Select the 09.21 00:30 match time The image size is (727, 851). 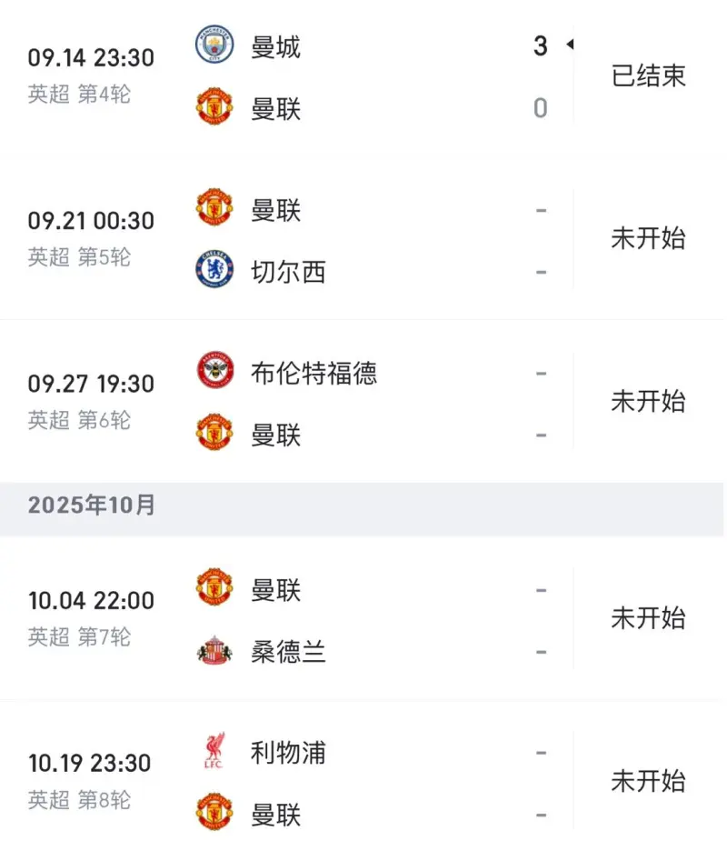tap(91, 221)
